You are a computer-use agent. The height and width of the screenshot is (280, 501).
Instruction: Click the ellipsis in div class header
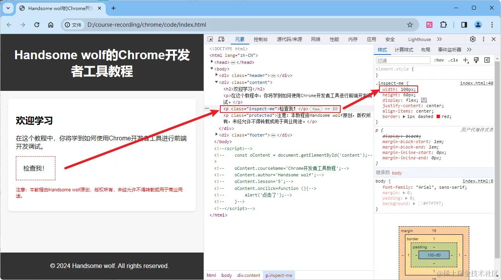pos(273,76)
